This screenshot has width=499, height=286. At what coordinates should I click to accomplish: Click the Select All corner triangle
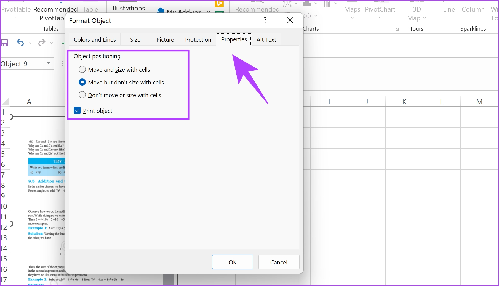coord(6,101)
